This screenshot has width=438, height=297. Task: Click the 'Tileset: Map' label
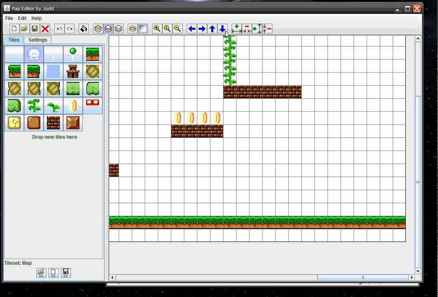[18, 263]
